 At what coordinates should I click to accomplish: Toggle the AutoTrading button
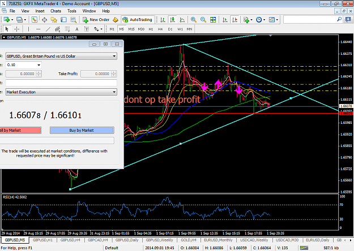click(x=138, y=20)
